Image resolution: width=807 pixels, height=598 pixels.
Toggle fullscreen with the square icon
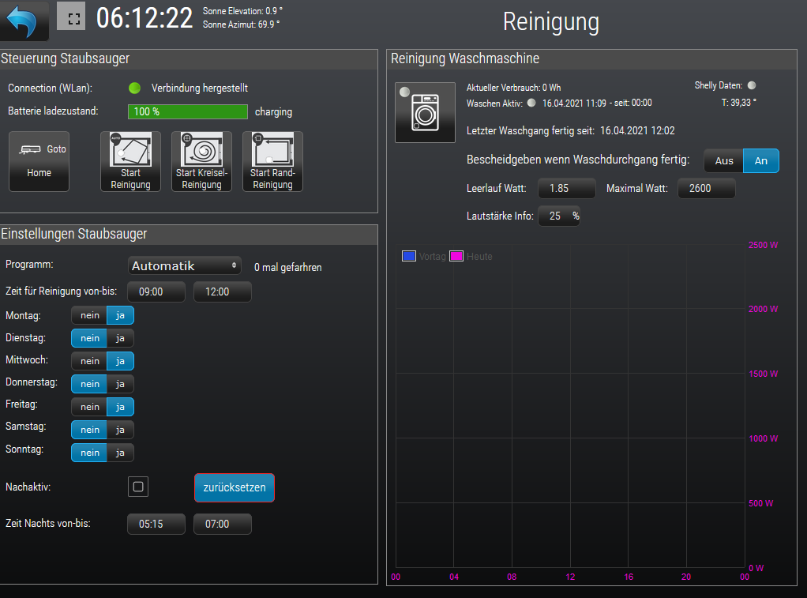tap(72, 17)
